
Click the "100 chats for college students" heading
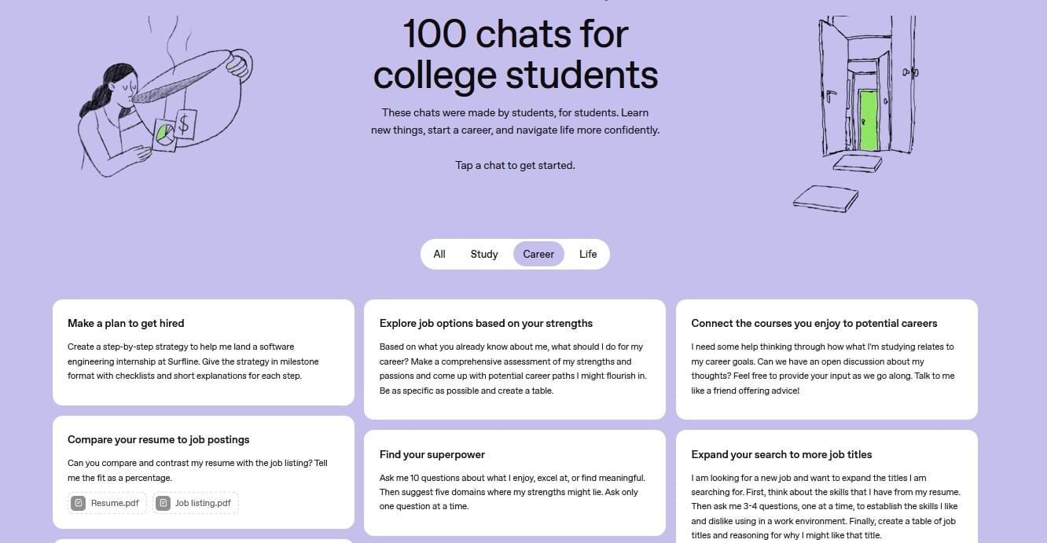point(515,55)
